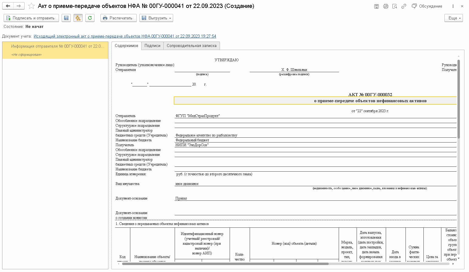The image size is (469, 272).
Task: Refresh the document with green arrow icon
Action: pyautogui.click(x=90, y=18)
